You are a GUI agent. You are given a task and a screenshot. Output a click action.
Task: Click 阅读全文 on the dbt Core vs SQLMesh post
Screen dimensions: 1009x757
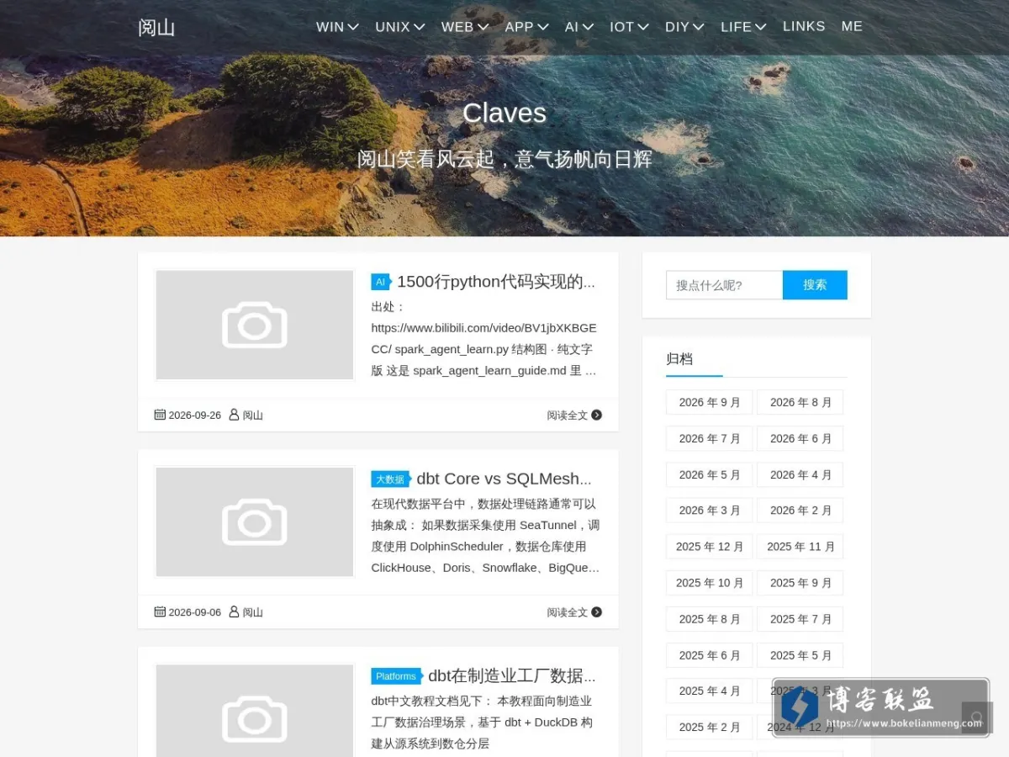pyautogui.click(x=568, y=612)
